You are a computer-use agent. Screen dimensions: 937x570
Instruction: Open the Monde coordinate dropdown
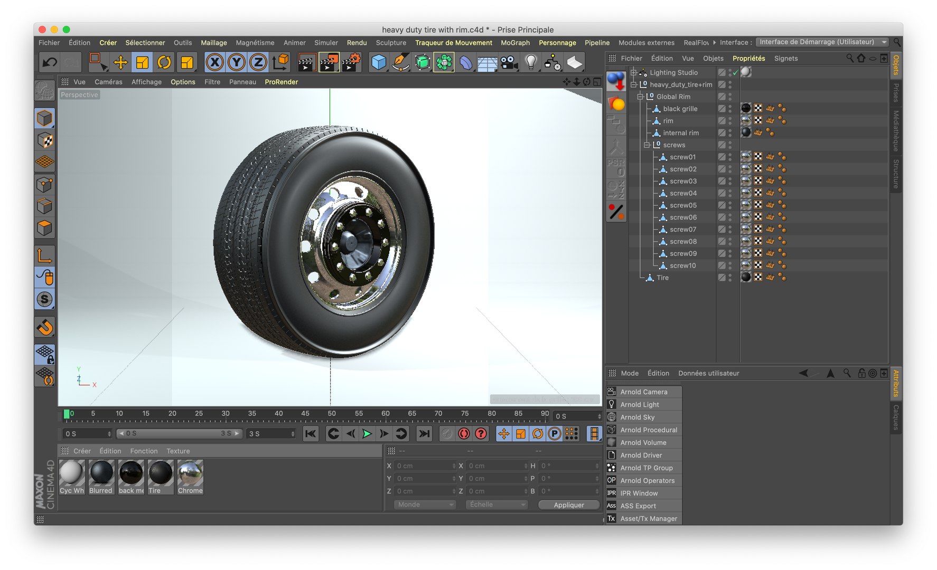click(x=425, y=505)
